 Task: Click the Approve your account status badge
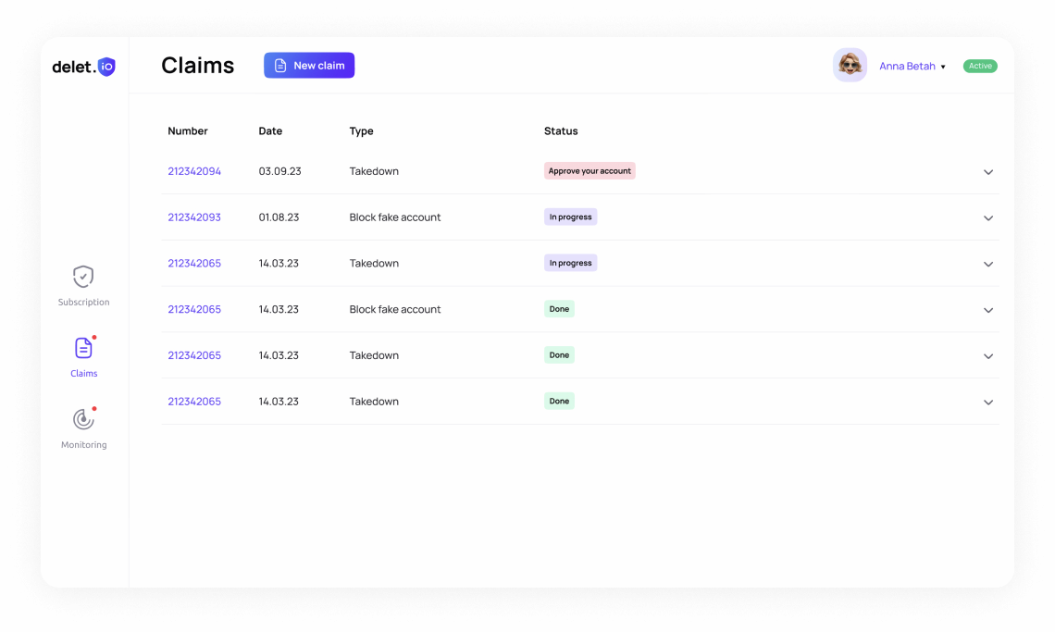pos(590,171)
